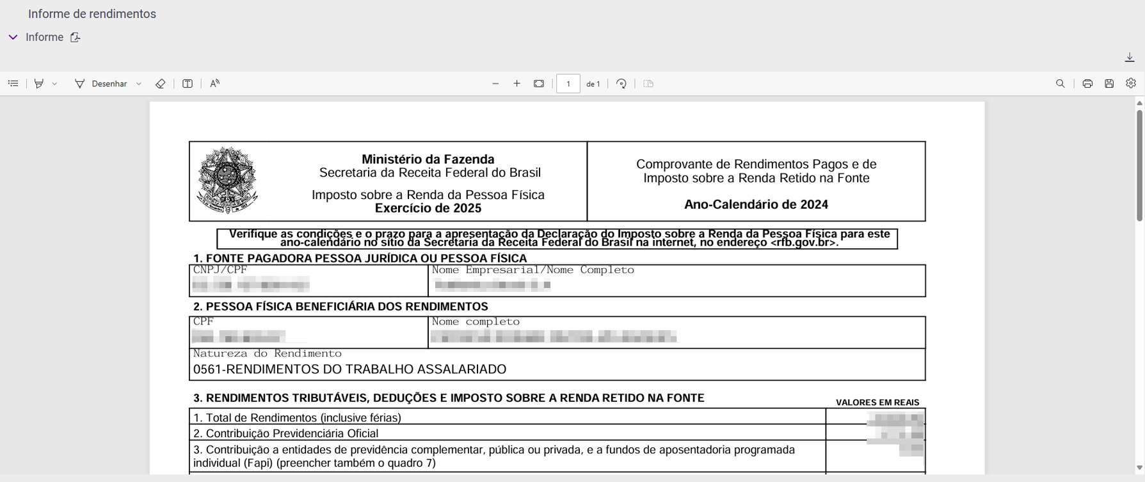Image resolution: width=1145 pixels, height=482 pixels.
Task: Click the page number input field
Action: click(x=568, y=84)
